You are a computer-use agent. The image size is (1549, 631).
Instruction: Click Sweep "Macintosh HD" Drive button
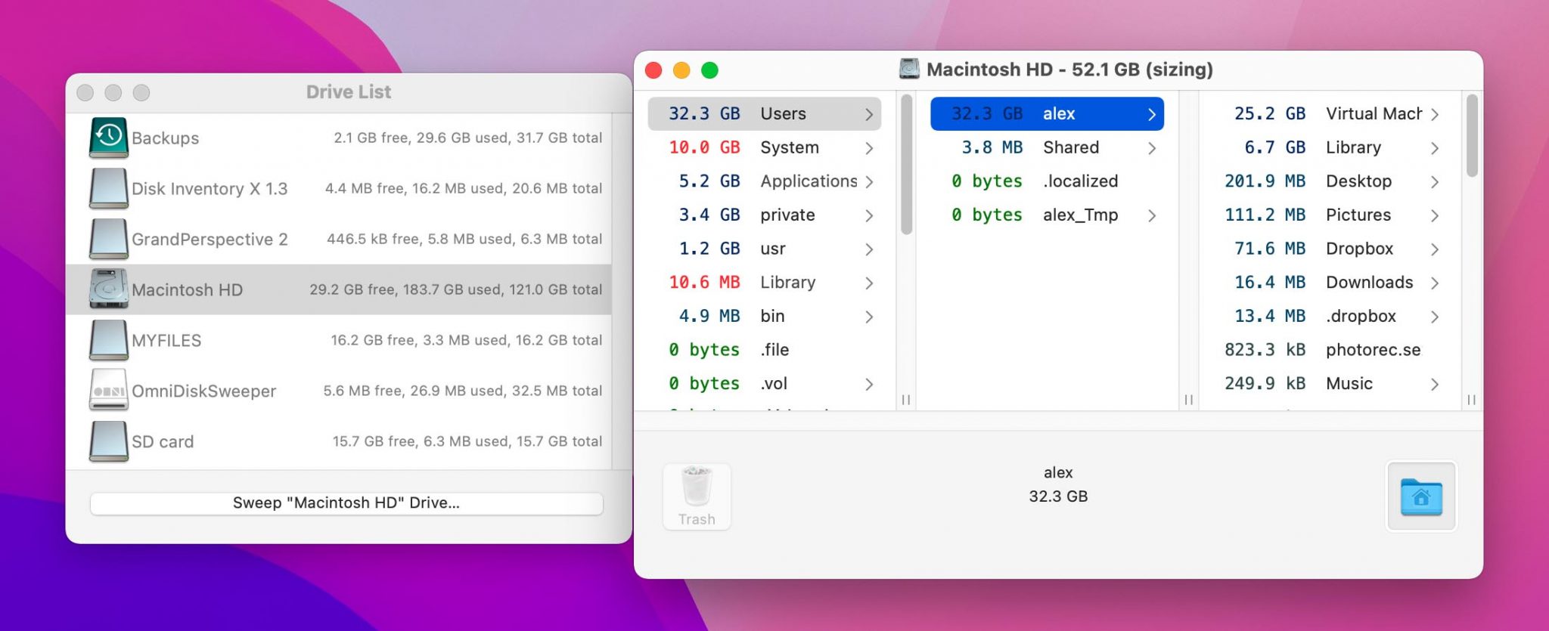[346, 503]
